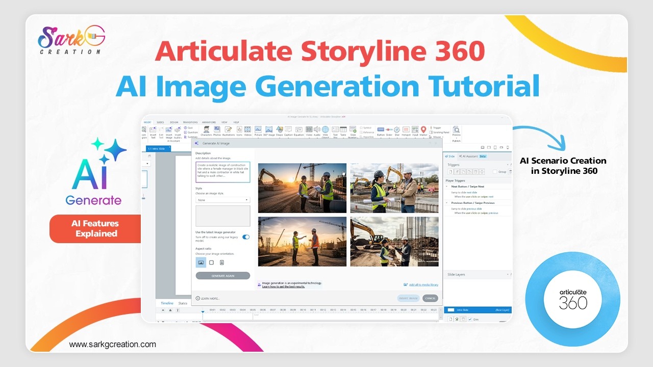Screen dimensions: 653x367
Task: Click the Shape icon in ribbon
Action: coord(280,129)
